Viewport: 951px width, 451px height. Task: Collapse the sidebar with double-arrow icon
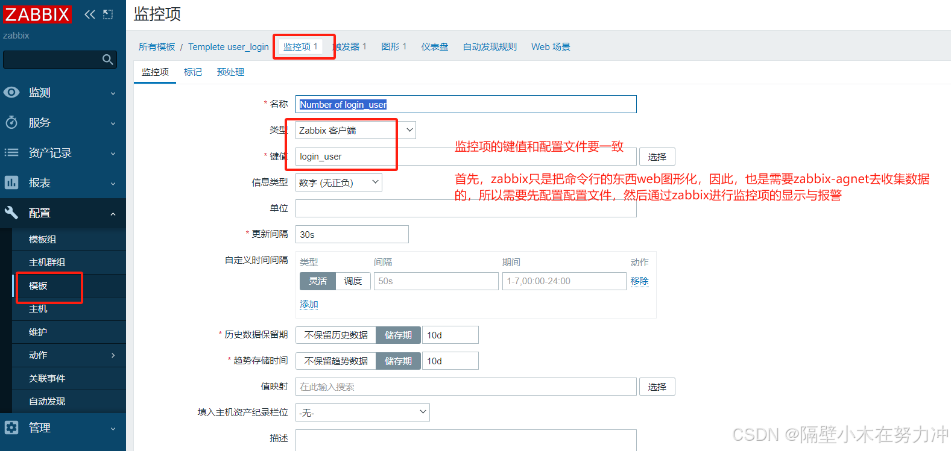90,14
